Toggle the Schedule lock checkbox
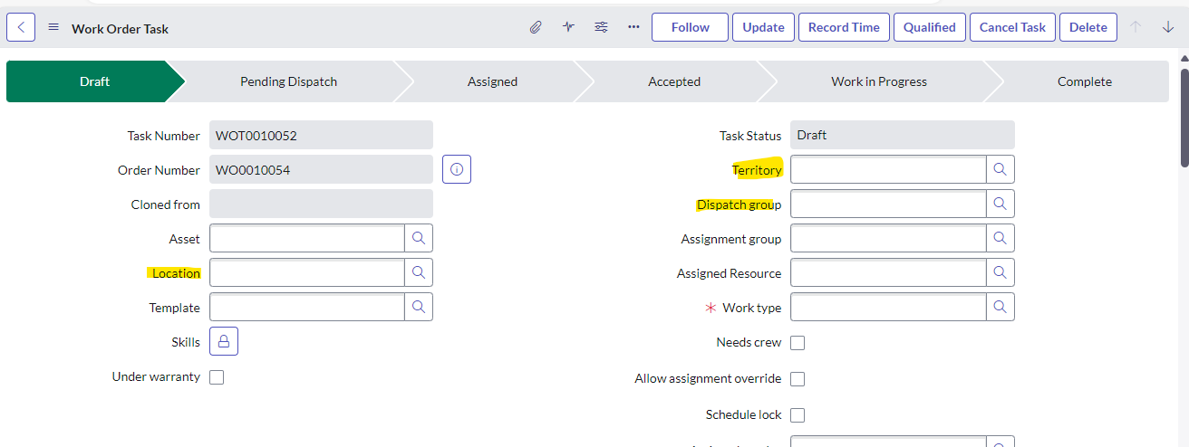 [797, 415]
